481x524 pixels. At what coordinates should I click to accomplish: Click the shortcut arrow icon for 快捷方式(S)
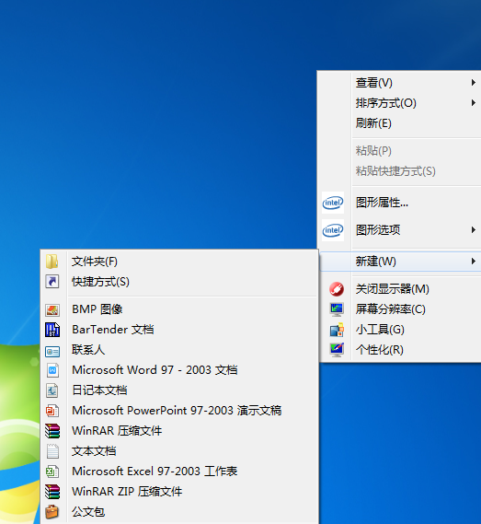point(52,282)
